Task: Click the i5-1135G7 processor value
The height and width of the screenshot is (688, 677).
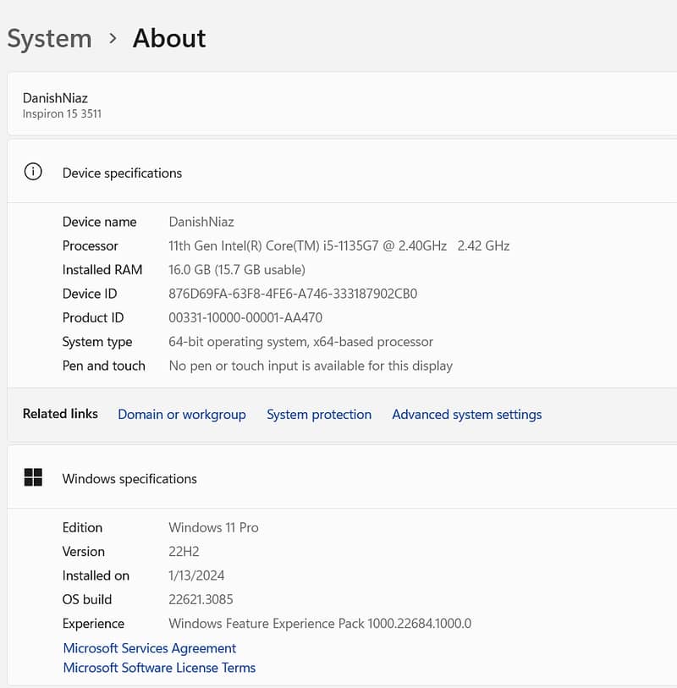Action: [338, 245]
